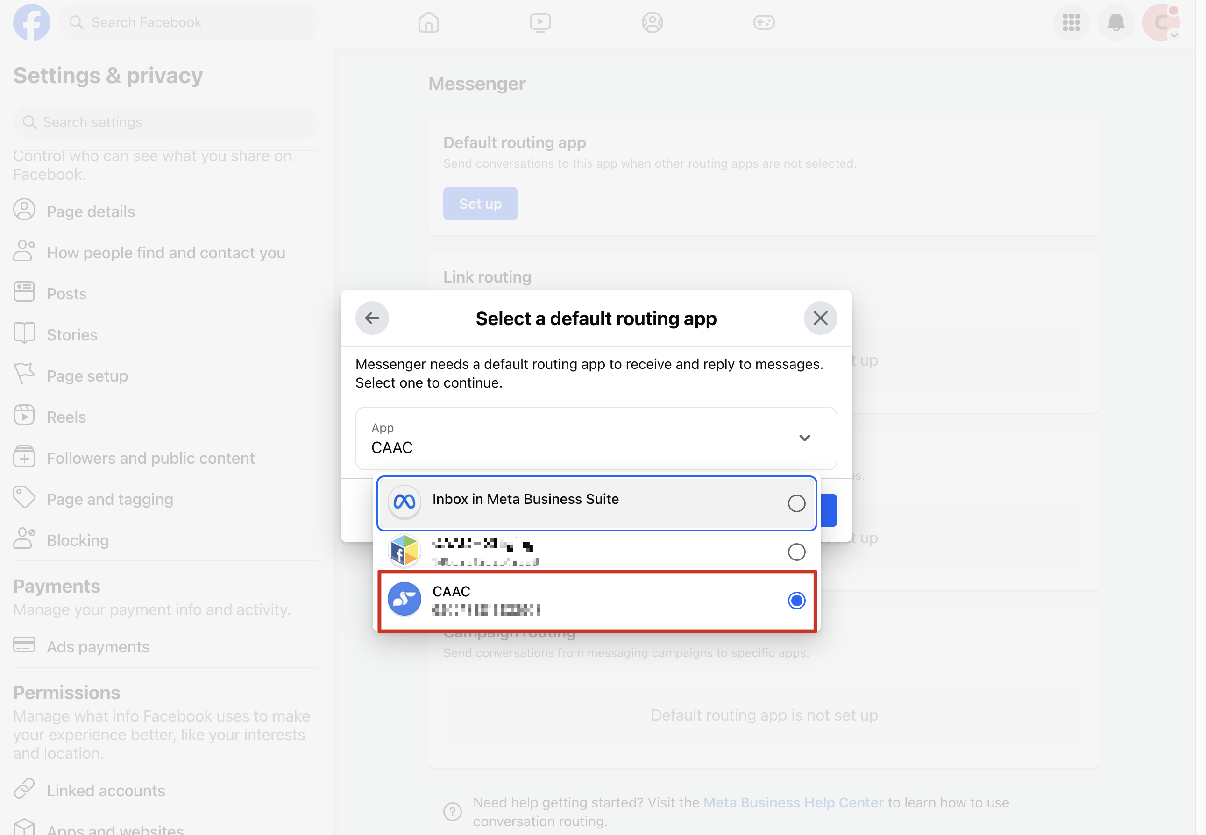Screen dimensions: 1206x835
Task: Click the colorful cube Facebook app icon
Action: click(404, 551)
